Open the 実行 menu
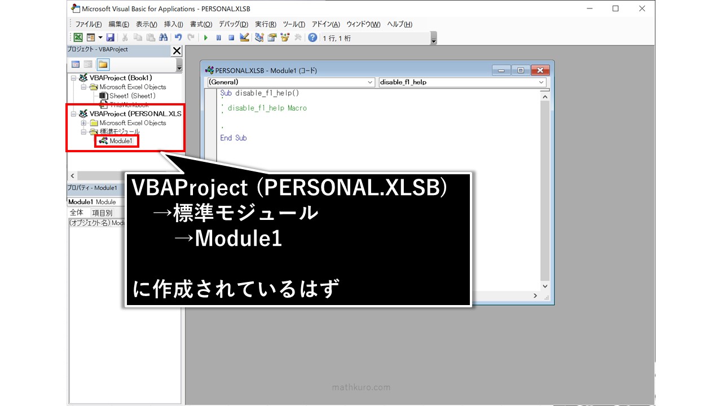Image resolution: width=722 pixels, height=406 pixels. coord(265,24)
